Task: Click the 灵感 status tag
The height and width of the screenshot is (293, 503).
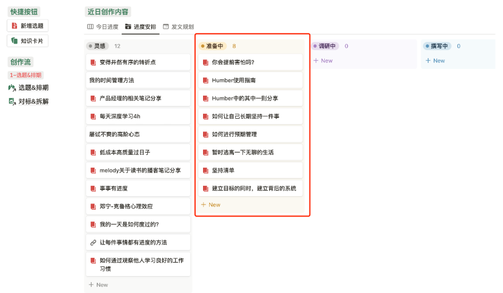Action: pos(98,46)
